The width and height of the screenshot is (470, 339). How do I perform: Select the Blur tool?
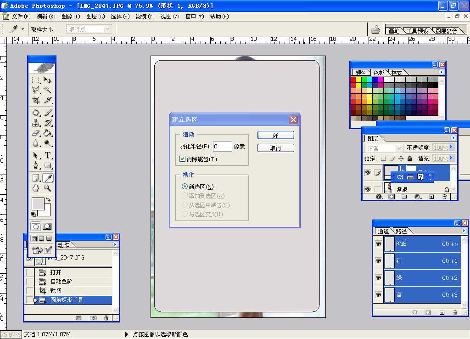(x=36, y=143)
